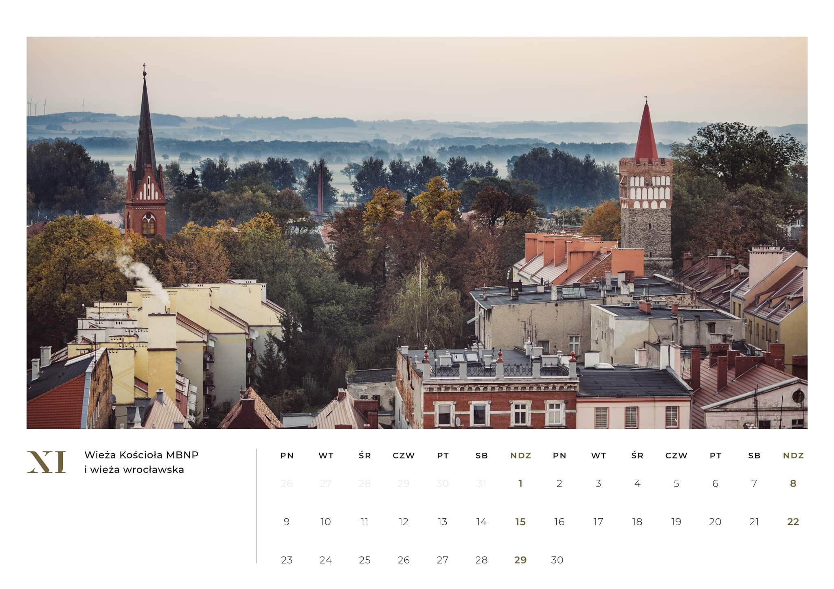Click the greyed-out previous-month date 31
834x589 pixels.
481,483
